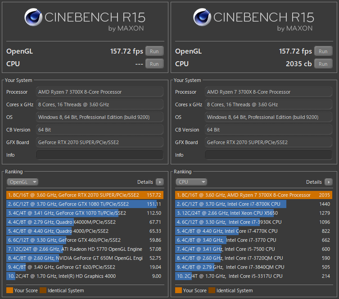Select the ATI Radeon HD 5770 ranking row
Screen dimensions: 339x299
85,249
